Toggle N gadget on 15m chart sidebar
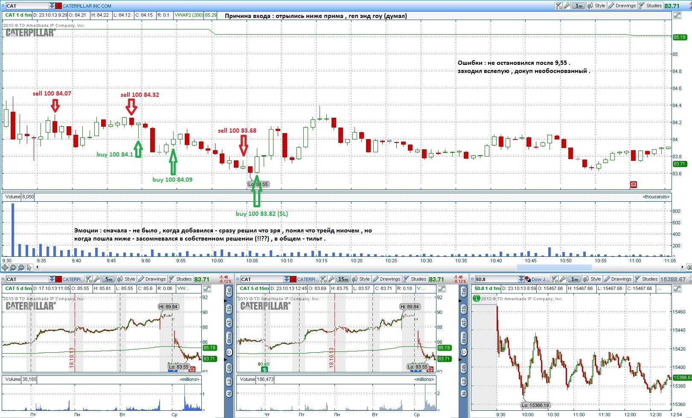 (464, 393)
